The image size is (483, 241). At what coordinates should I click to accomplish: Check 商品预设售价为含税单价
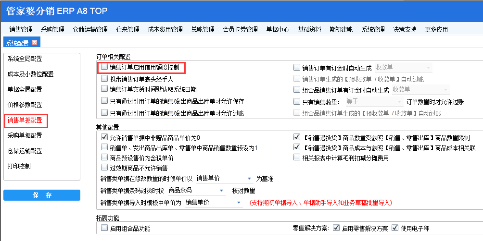click(105, 157)
